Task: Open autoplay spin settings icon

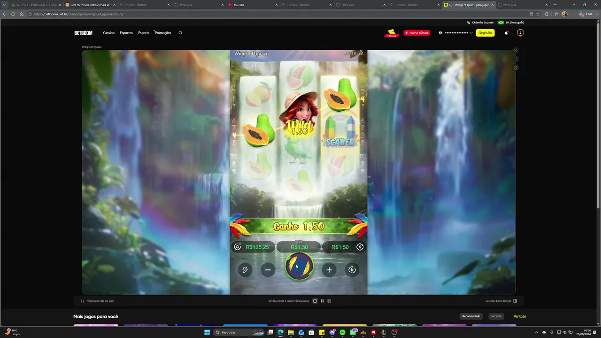Action: [352, 270]
